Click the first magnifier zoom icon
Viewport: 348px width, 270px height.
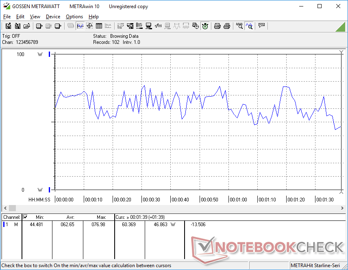tap(240, 26)
